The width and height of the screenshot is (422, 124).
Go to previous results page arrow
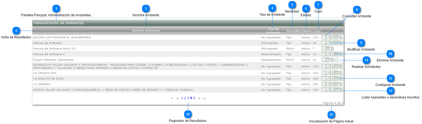[177, 98]
